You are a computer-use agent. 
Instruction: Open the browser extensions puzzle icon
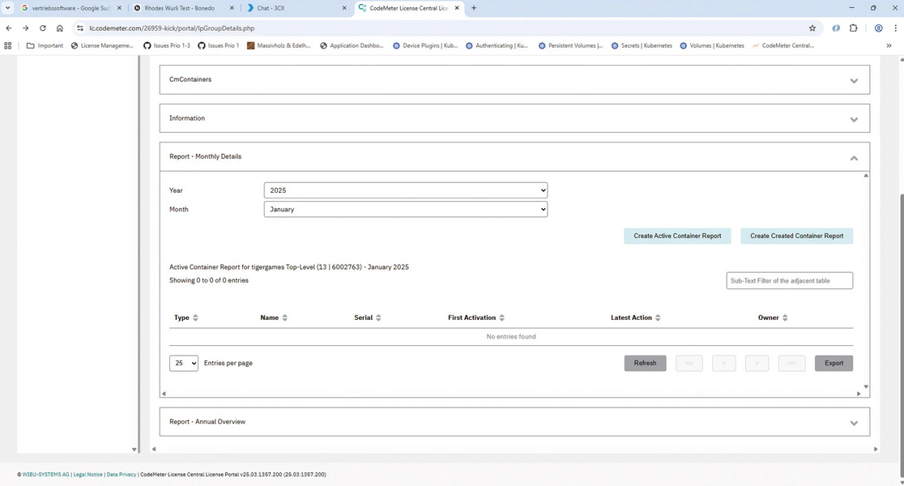pos(854,28)
